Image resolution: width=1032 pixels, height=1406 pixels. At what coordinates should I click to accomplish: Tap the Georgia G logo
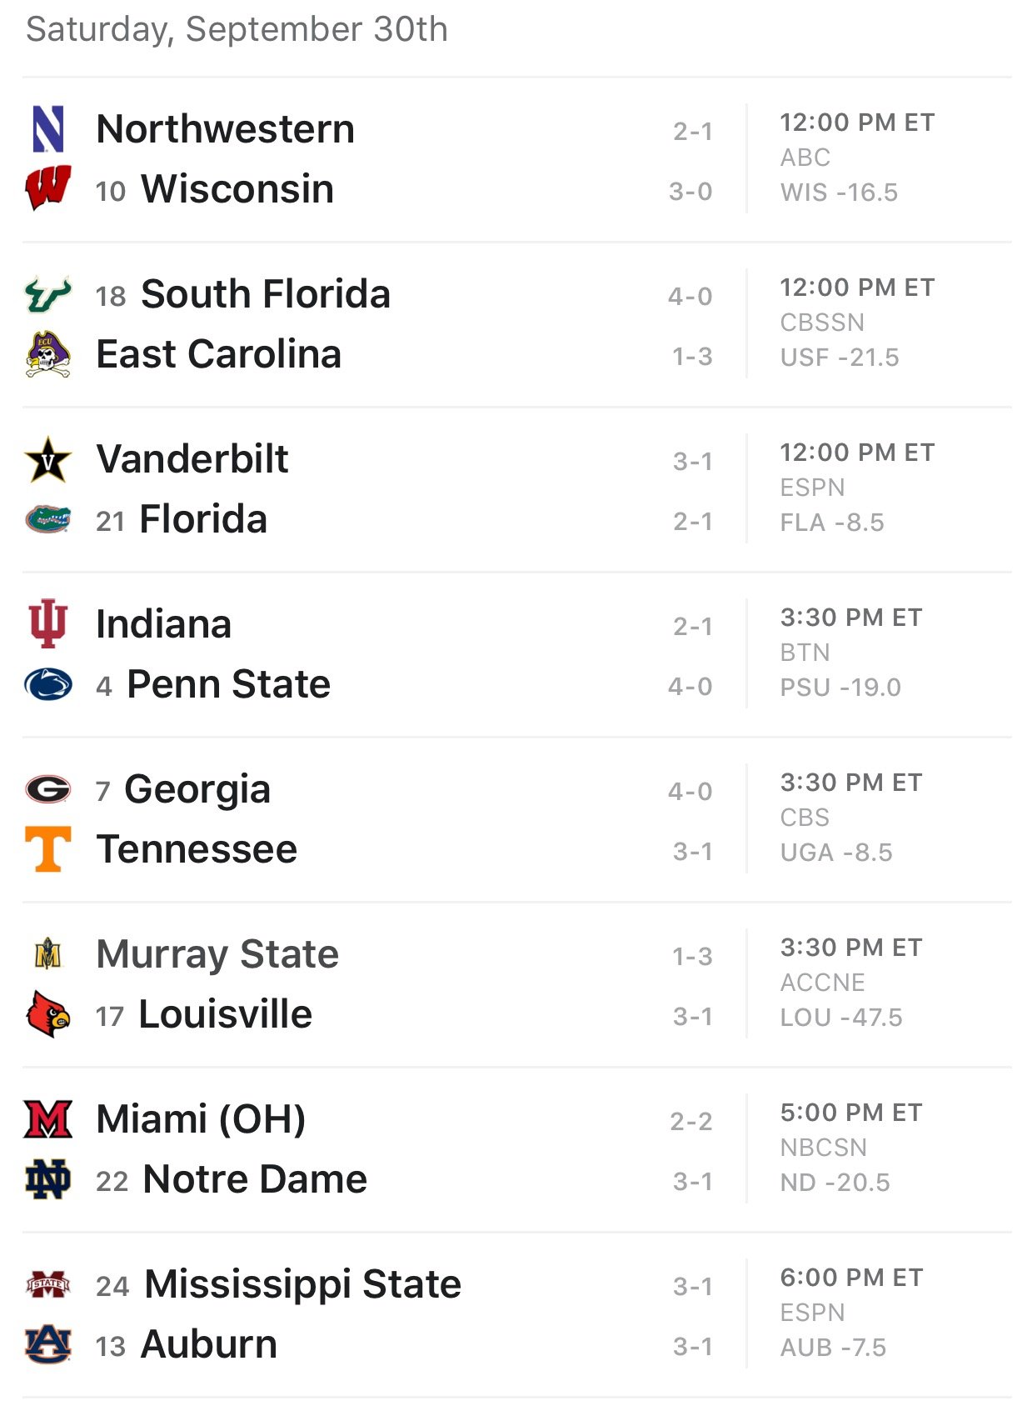[48, 788]
